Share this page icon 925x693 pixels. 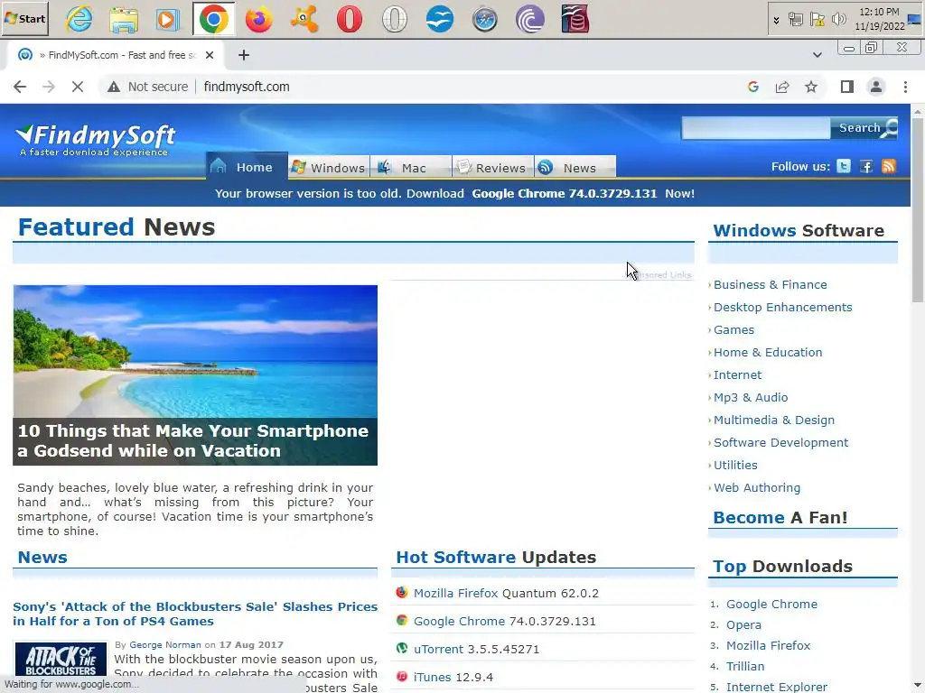point(782,87)
